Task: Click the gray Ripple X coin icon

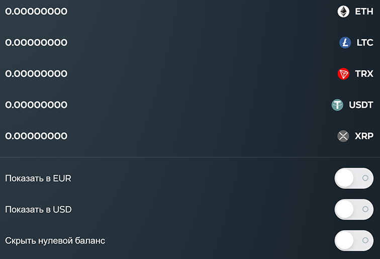Action: click(343, 136)
